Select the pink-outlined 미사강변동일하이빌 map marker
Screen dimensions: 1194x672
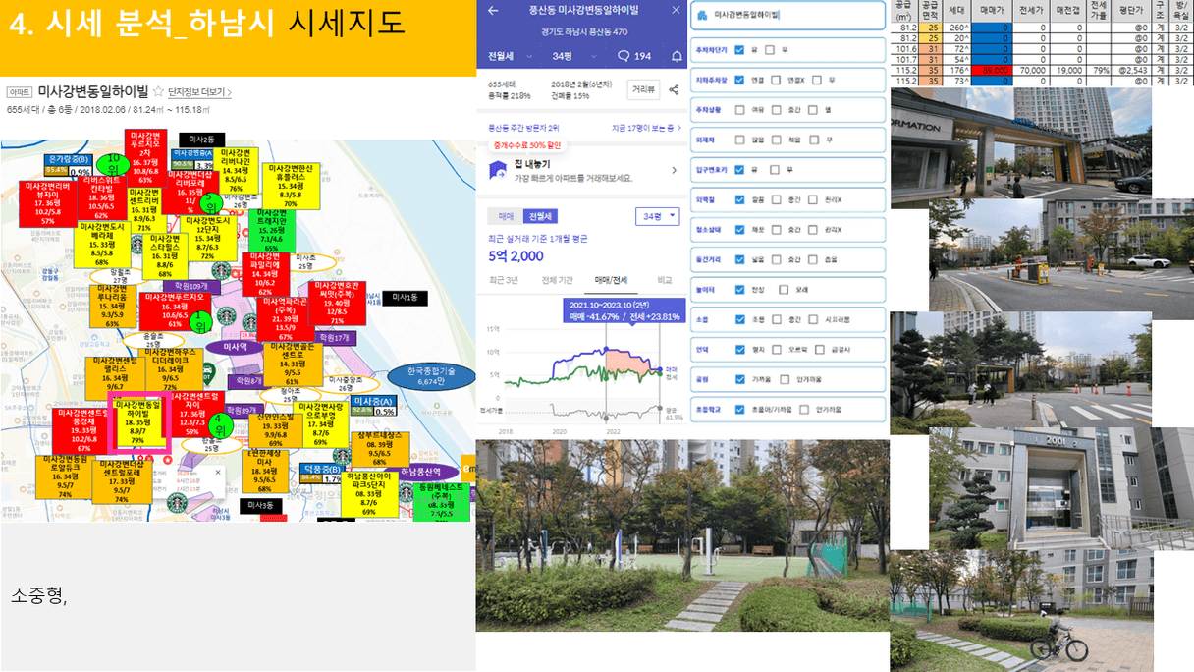139,423
